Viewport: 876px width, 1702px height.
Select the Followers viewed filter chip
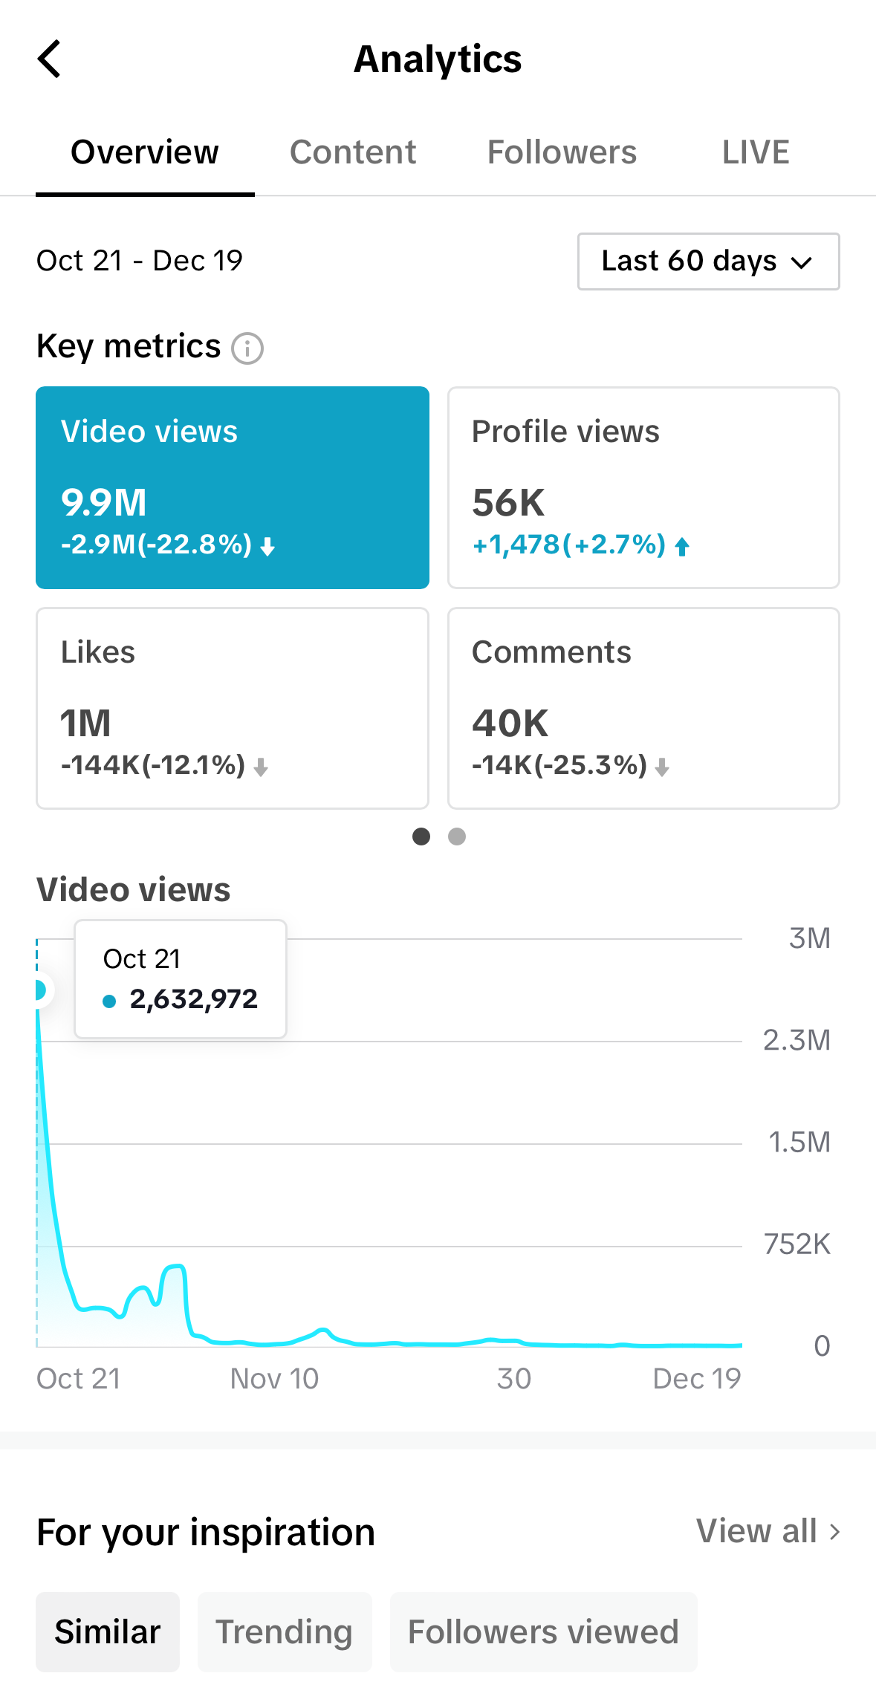(x=543, y=1632)
